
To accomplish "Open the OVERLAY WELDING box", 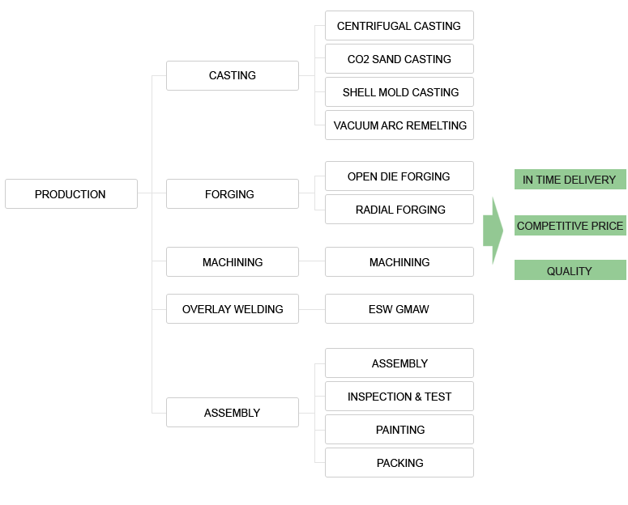I will click(x=233, y=309).
